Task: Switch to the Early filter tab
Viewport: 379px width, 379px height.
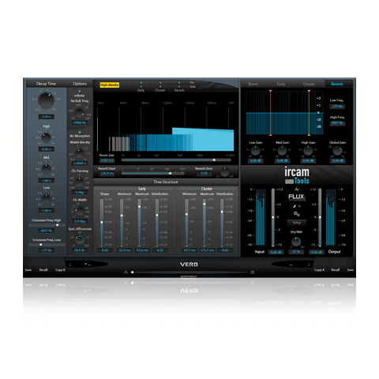Action: point(281,84)
